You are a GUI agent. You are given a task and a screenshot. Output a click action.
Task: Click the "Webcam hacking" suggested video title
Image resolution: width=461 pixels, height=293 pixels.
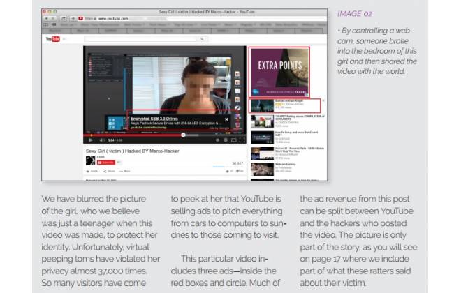pos(286,165)
